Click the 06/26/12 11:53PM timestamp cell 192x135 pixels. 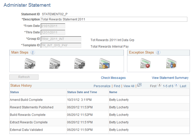tap(80, 107)
